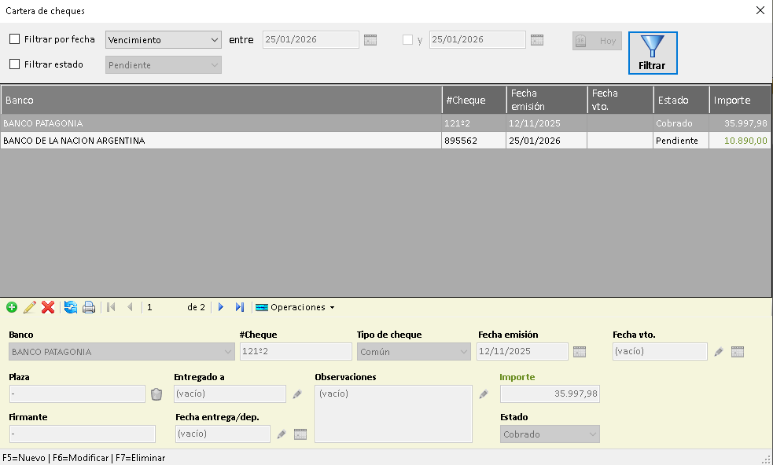Refresh the cheque list
The height and width of the screenshot is (465, 773).
pos(71,307)
